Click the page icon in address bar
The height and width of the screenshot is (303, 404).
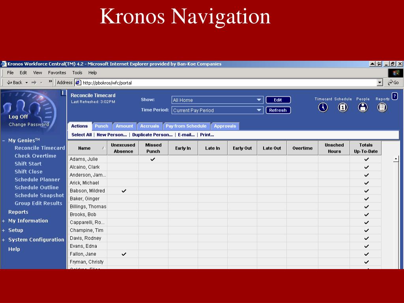78,82
